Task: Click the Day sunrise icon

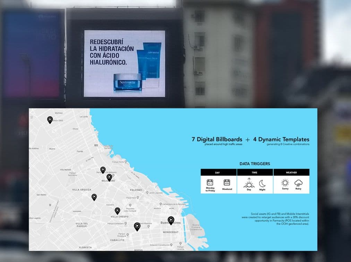Action: tap(249, 183)
